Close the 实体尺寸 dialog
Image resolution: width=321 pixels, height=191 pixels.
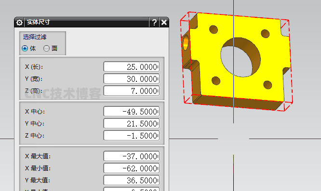click(164, 22)
